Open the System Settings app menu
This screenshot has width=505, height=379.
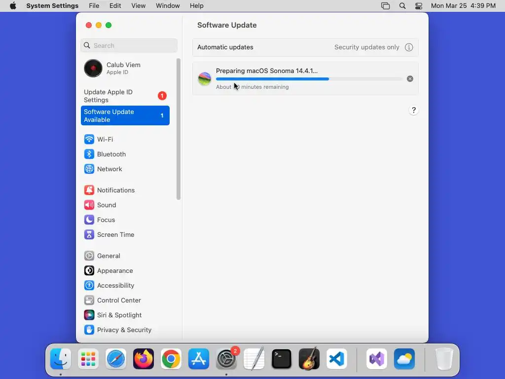pyautogui.click(x=52, y=6)
